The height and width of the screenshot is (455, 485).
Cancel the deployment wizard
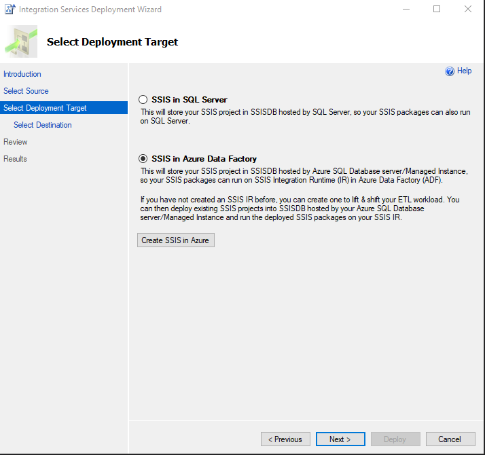click(450, 439)
